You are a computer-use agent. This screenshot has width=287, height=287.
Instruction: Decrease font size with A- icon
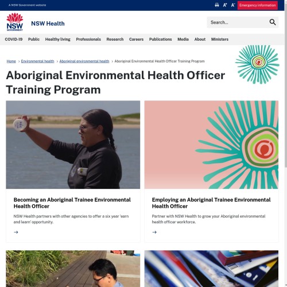click(x=232, y=5)
